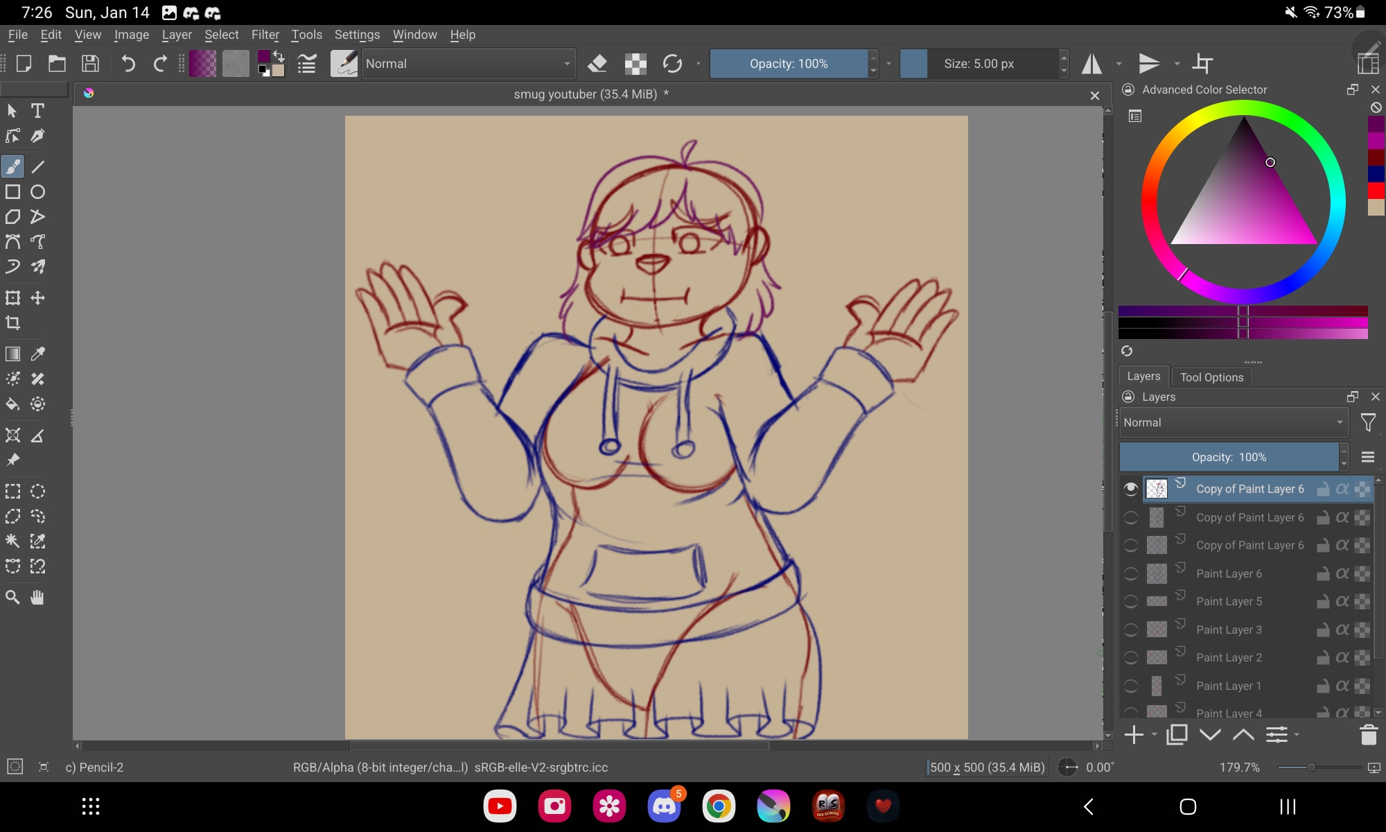Adjust the brush Opacity slider in toolbar
This screenshot has width=1386, height=832.
click(789, 64)
